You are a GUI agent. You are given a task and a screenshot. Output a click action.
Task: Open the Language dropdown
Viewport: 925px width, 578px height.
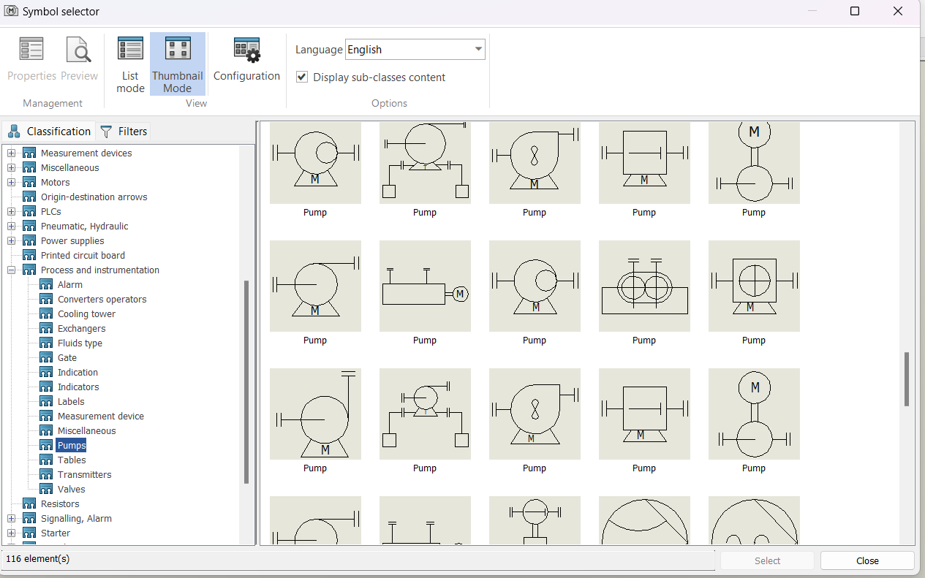478,50
